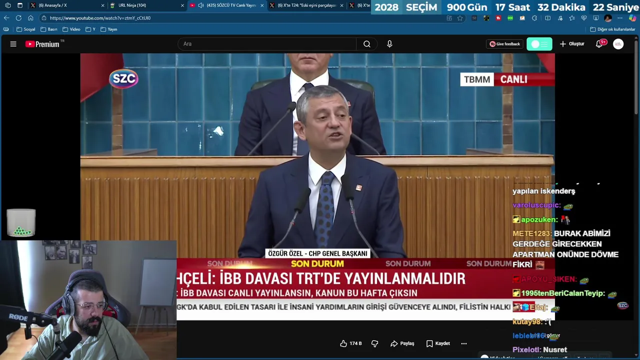
Task: Close the Anasayfa / X tab
Action: pyautogui.click(x=103, y=5)
